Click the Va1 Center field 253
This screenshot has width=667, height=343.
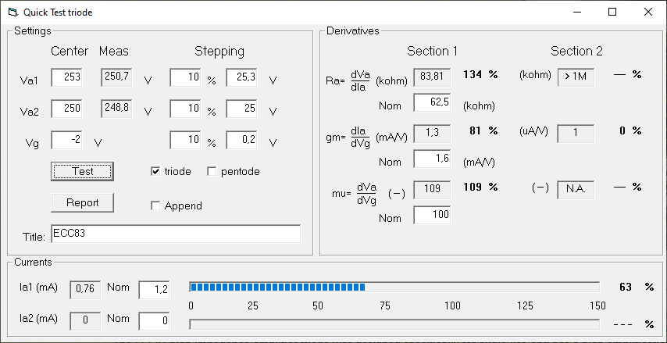click(x=67, y=77)
